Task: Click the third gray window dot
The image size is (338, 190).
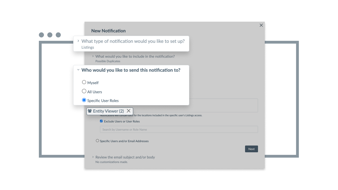Action: (58, 35)
